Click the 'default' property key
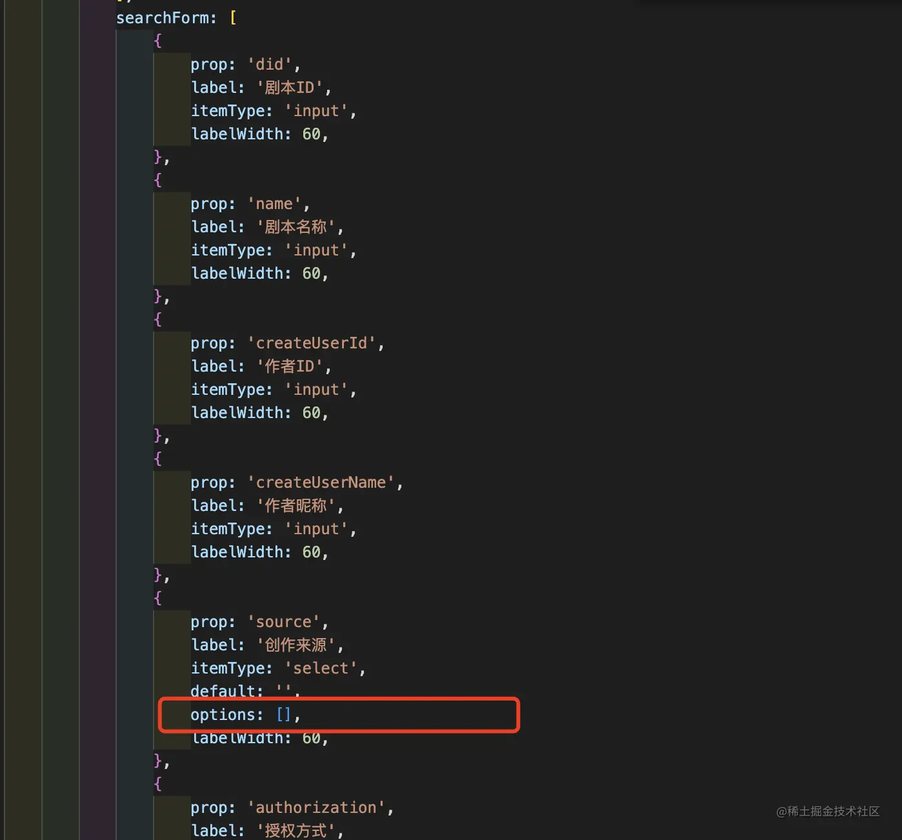The height and width of the screenshot is (840, 902). pyautogui.click(x=223, y=692)
